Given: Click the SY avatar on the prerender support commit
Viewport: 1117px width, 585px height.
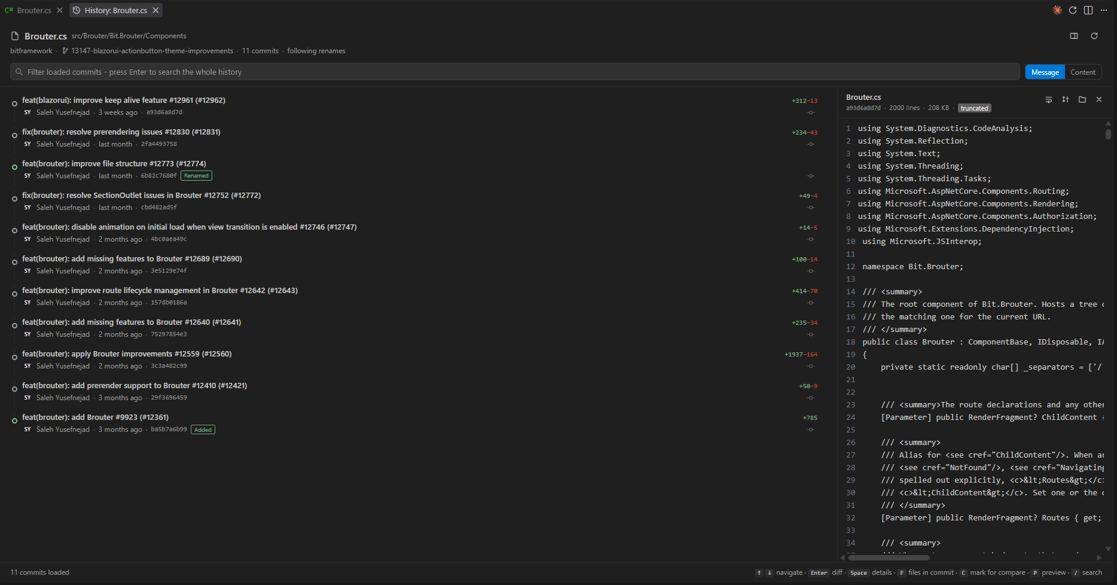Looking at the screenshot, I should tap(28, 398).
